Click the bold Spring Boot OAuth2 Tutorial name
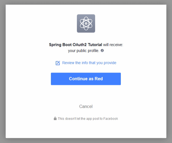Screen dimensions: 172x143 75,45
